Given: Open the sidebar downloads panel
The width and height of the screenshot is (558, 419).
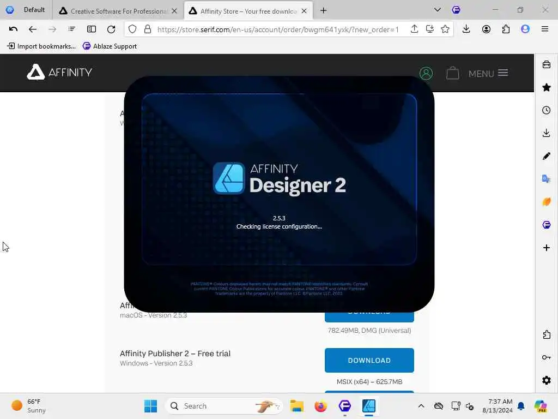Looking at the screenshot, I should [547, 133].
